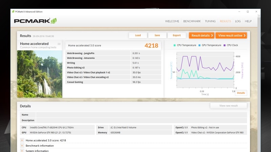The height and width of the screenshot is (152, 271).
Task: Select 'Casual Gaming' result row
Action: 113,82
